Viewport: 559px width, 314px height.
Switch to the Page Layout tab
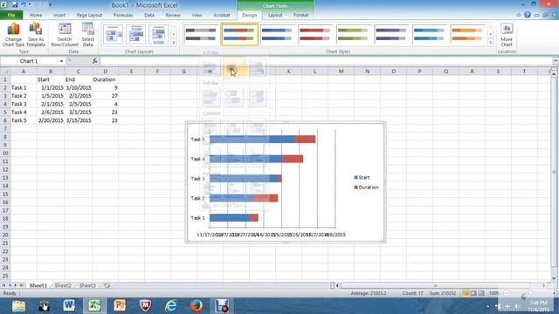click(x=89, y=15)
